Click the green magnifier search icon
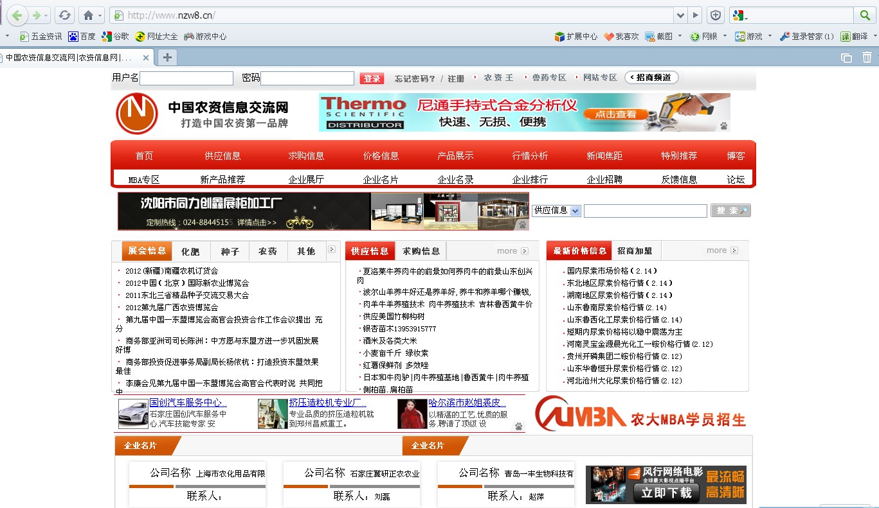The height and width of the screenshot is (508, 879). pyautogui.click(x=864, y=15)
